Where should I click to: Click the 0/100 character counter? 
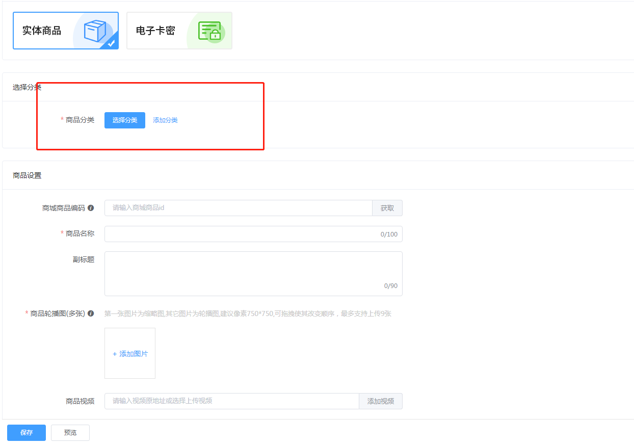coord(389,234)
